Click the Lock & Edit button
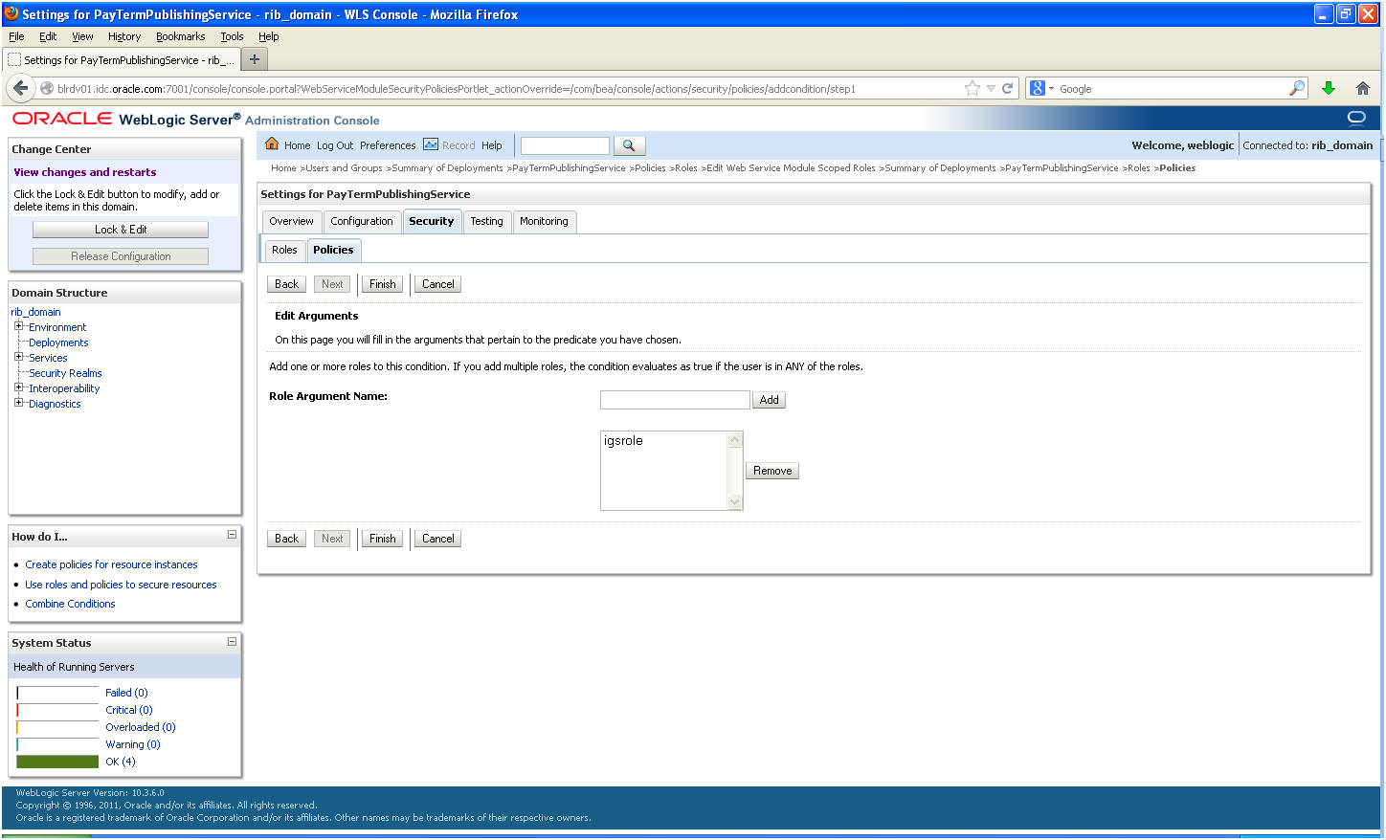The image size is (1386, 840). click(121, 230)
